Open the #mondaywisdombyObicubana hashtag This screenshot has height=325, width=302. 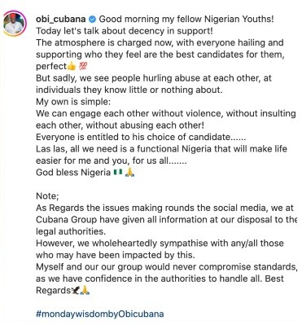pos(100,314)
